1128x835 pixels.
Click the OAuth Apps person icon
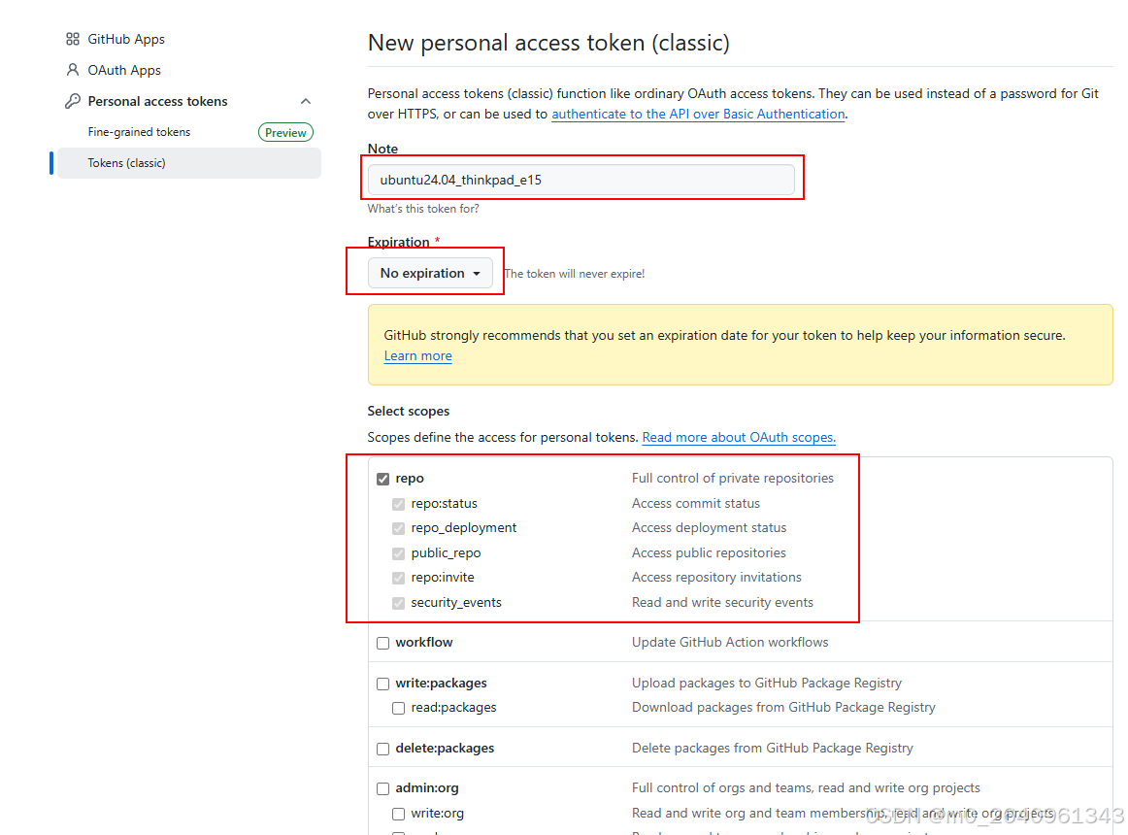[x=73, y=70]
